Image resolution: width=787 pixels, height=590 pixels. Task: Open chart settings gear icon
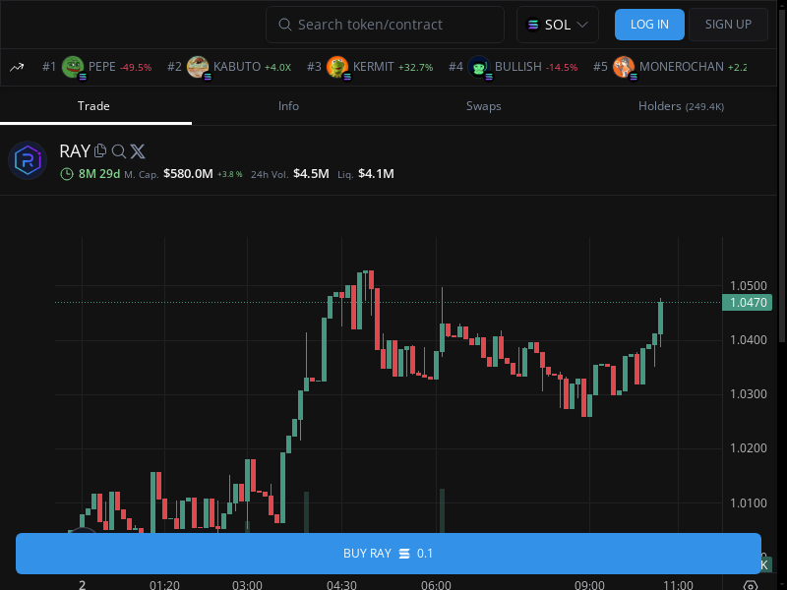tap(751, 584)
